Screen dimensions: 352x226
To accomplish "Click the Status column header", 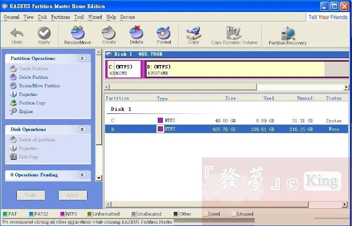I will click(332, 98).
